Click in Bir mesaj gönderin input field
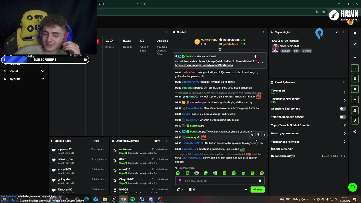Viewport: 361px width, 203px height. [219, 181]
